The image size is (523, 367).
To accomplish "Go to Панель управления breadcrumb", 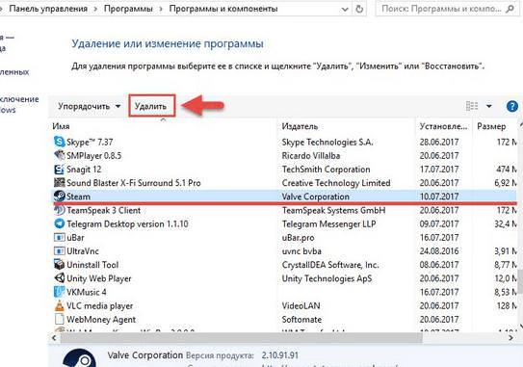I will pos(48,9).
